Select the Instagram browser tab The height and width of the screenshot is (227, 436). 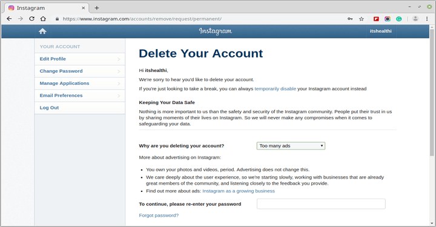click(x=47, y=8)
